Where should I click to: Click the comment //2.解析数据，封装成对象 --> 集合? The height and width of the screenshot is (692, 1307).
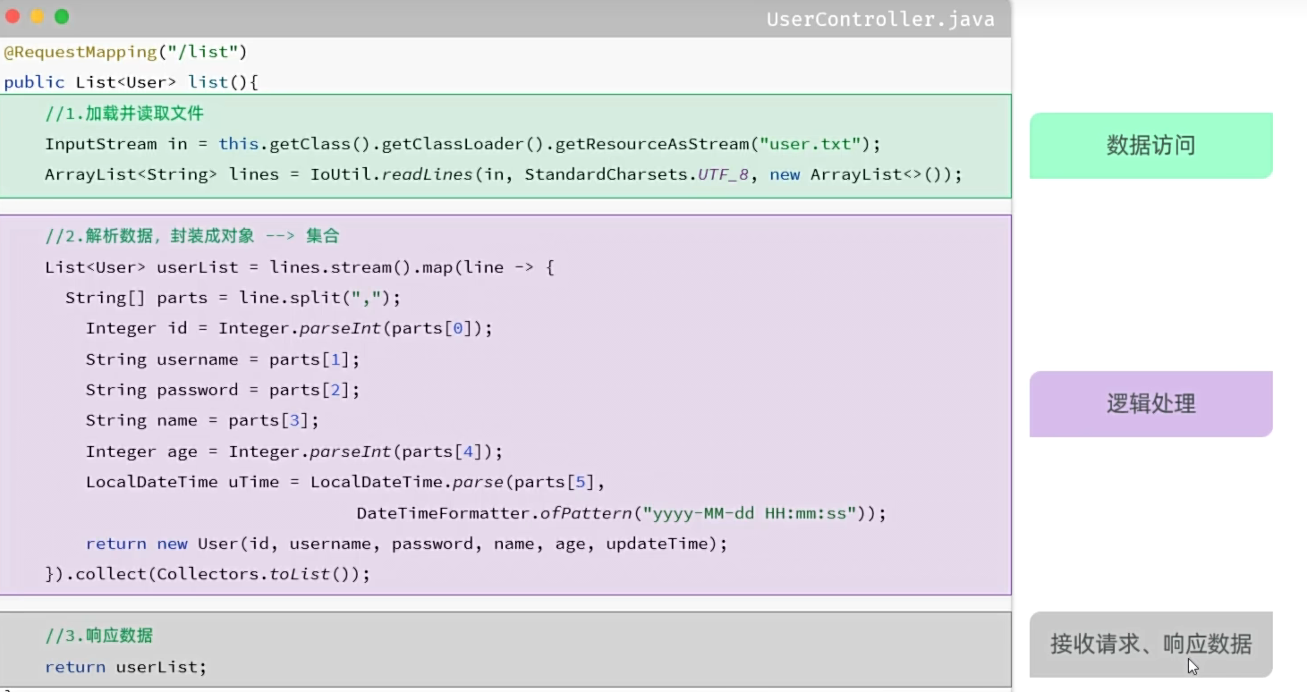192,236
